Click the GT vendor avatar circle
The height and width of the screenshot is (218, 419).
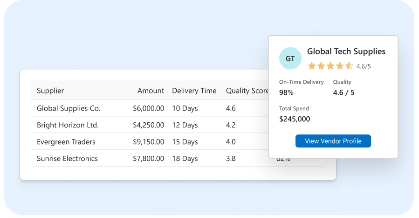(x=290, y=59)
